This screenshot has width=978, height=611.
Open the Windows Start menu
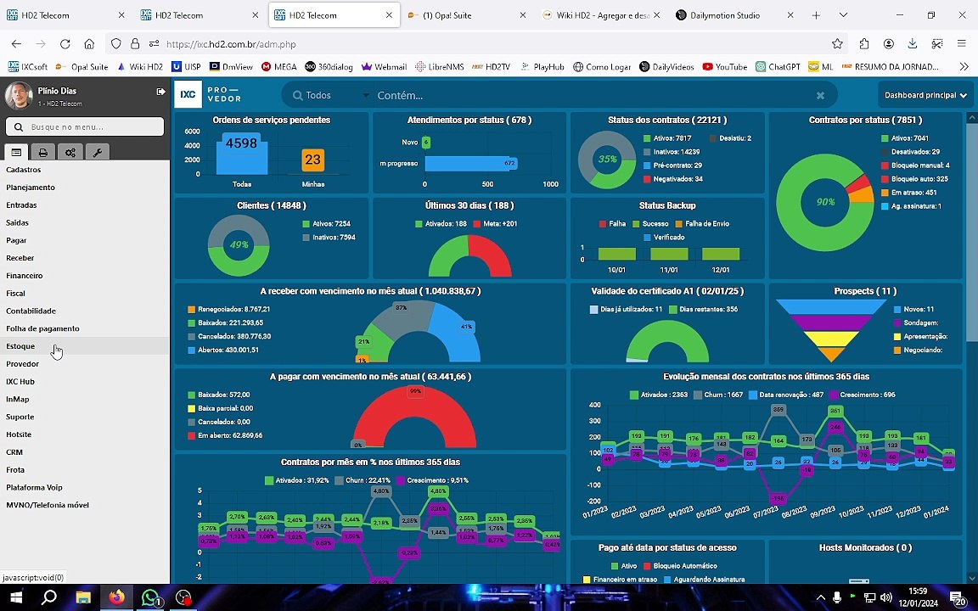pyautogui.click(x=17, y=597)
